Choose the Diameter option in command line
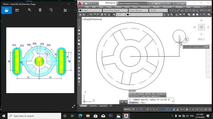Screen dimensions: 213x119 pyautogui.click(x=134, y=102)
